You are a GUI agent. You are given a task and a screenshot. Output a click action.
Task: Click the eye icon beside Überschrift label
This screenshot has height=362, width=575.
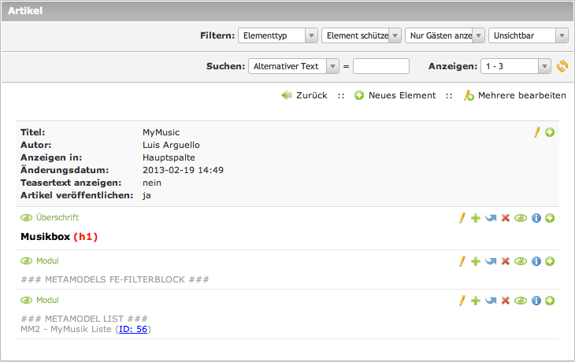[x=27, y=218]
